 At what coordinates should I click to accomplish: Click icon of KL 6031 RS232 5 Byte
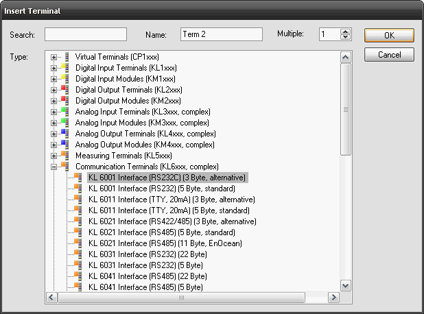click(x=78, y=265)
